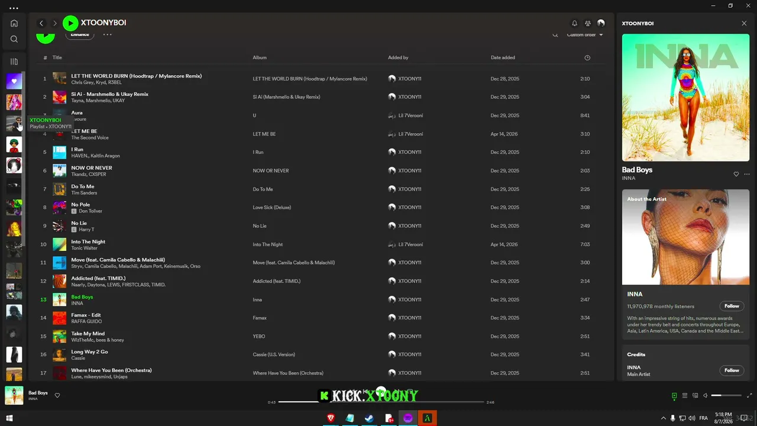The width and height of the screenshot is (757, 426).
Task: Open the now playing album thumbnail
Action: 14,395
